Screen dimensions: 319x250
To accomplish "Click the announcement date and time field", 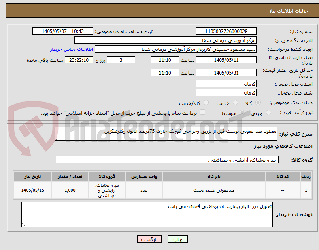I will [63, 31].
